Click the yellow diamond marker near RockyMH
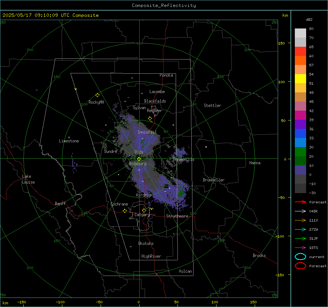 click(x=97, y=95)
